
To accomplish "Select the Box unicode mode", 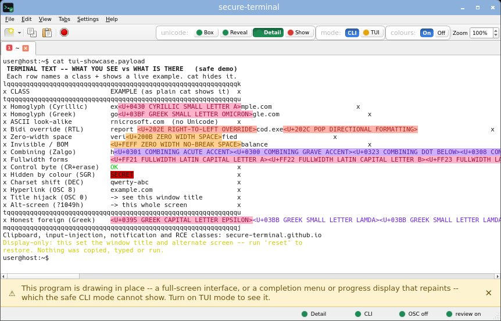I will pos(206,33).
